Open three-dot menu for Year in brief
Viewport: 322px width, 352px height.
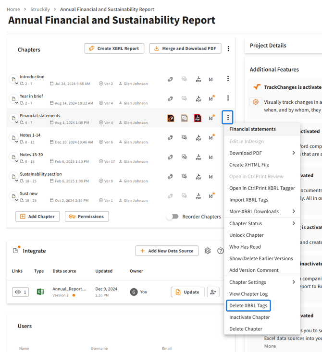tap(228, 98)
